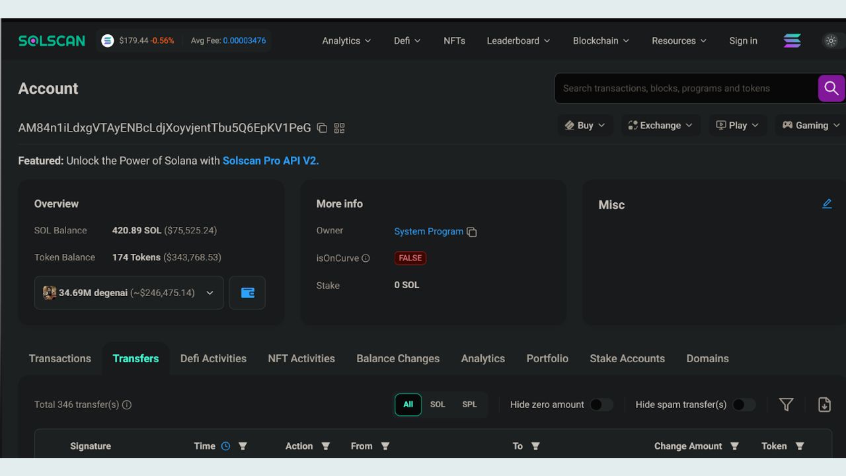This screenshot has width=846, height=476.
Task: Switch to the Defi Activities tab
Action: (213, 358)
